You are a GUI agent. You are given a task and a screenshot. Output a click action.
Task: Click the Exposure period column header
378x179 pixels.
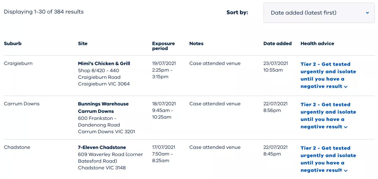[x=163, y=46]
